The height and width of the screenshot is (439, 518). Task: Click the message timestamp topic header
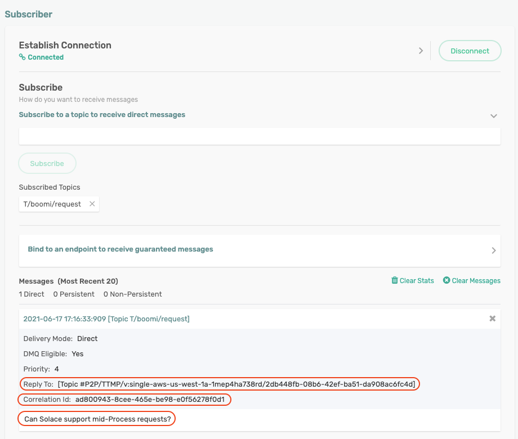(106, 319)
